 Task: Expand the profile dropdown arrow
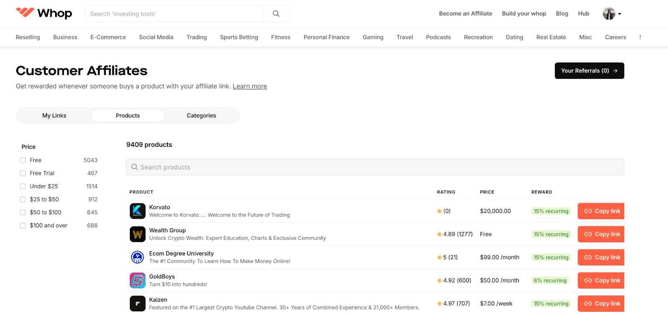click(620, 14)
